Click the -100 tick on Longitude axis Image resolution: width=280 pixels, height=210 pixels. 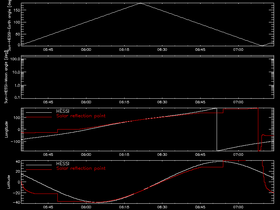point(15,141)
